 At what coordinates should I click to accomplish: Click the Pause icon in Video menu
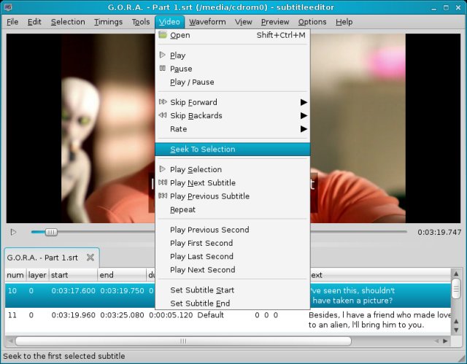coord(163,69)
